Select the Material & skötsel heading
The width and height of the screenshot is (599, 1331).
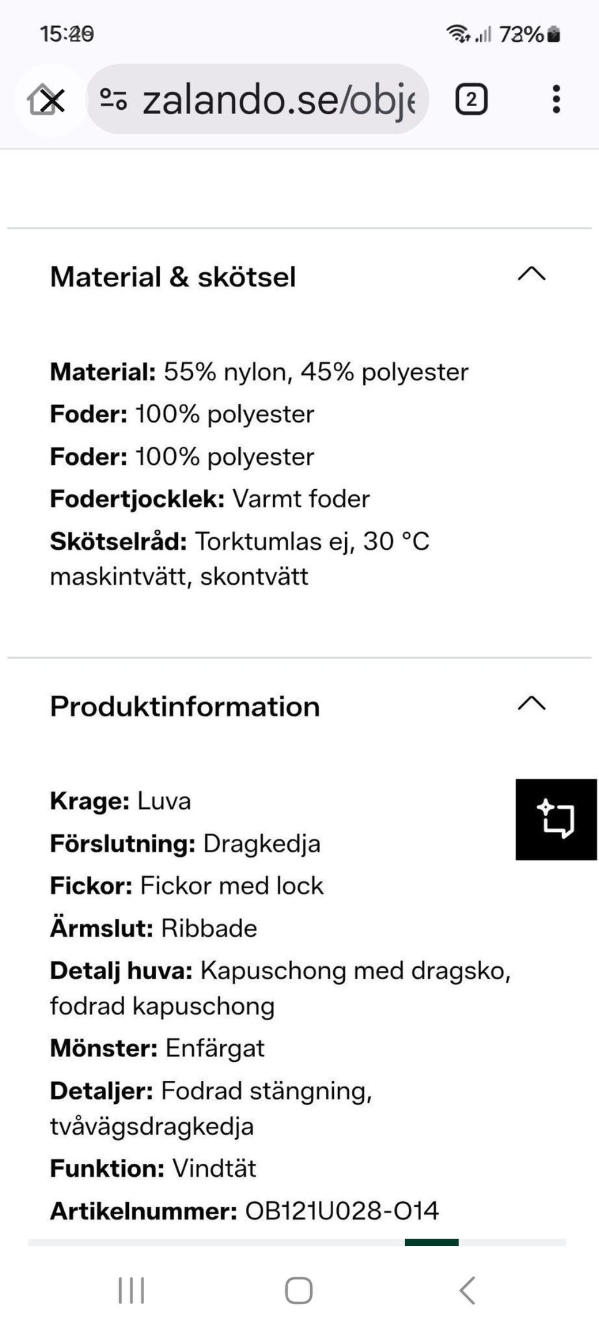(172, 276)
